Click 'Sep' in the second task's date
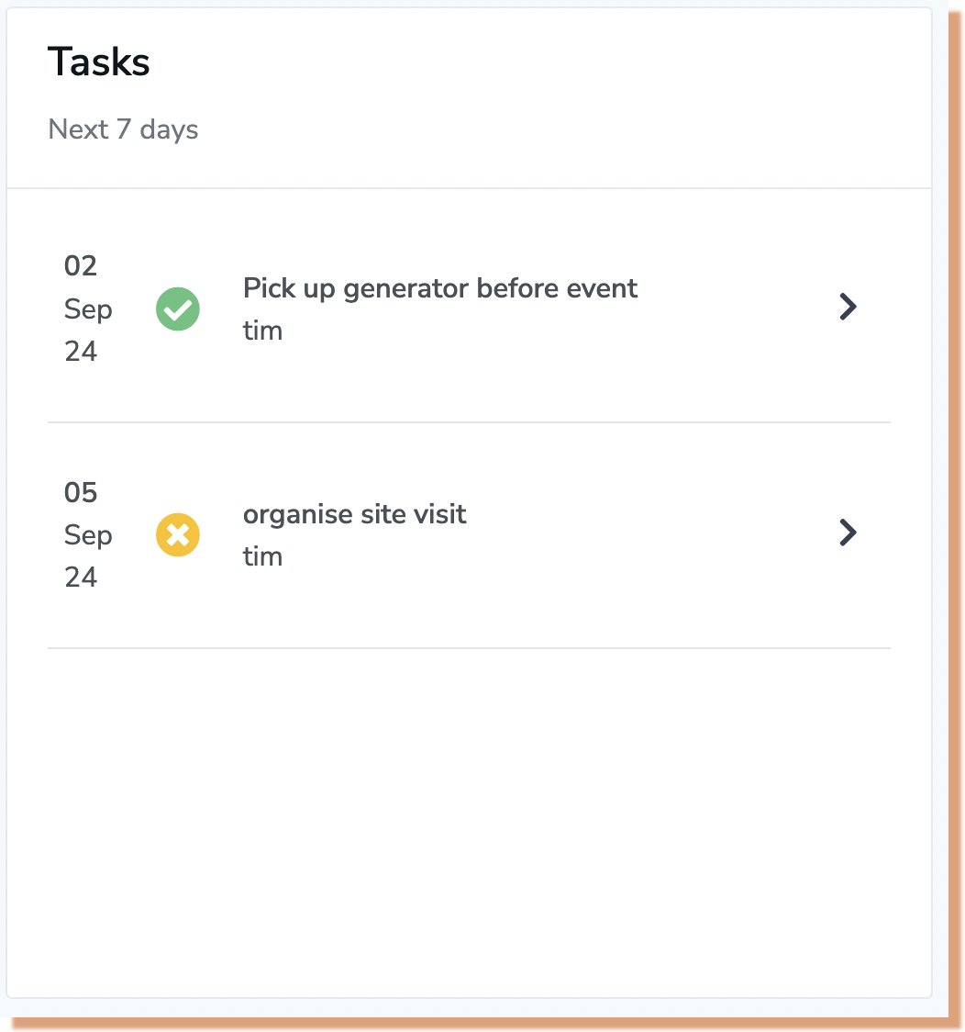965x1032 pixels. [x=88, y=535]
